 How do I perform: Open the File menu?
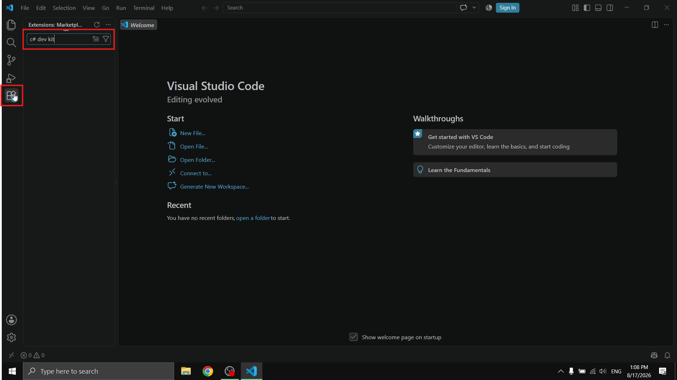click(25, 8)
